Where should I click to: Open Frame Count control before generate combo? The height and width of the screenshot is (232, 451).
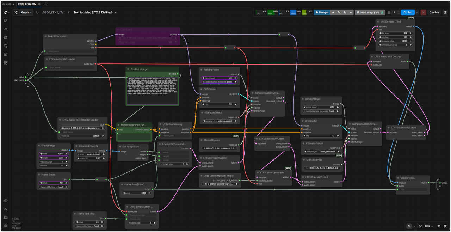[x=54, y=187]
